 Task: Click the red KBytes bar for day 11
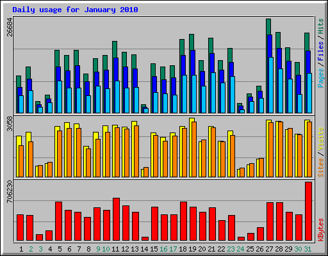point(116,220)
